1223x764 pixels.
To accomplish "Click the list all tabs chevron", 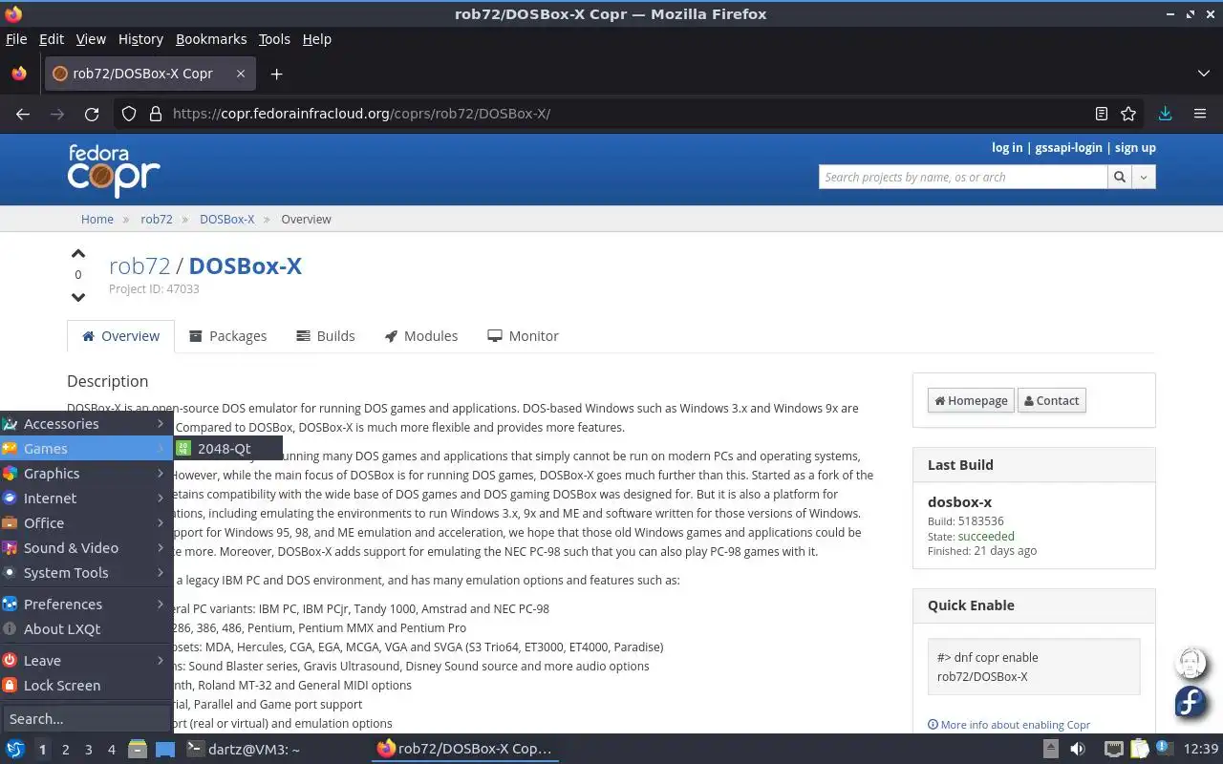I will click(x=1203, y=74).
